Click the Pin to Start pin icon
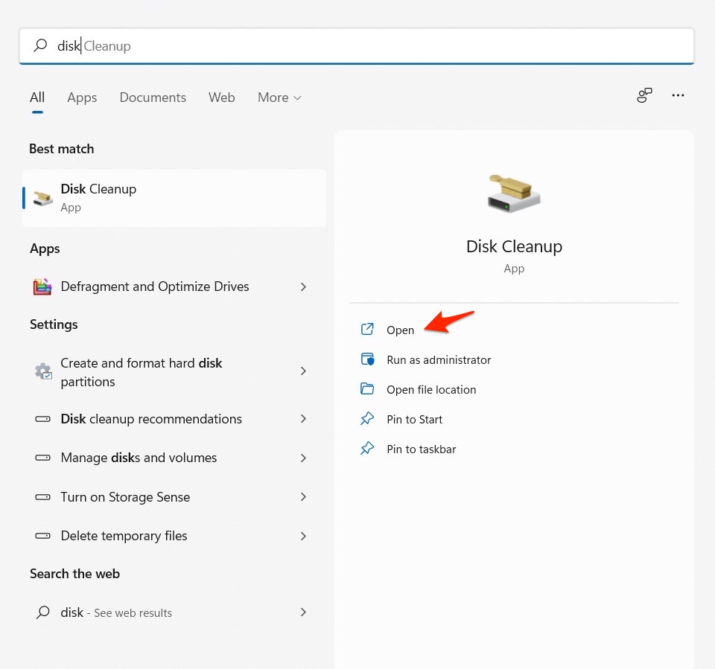Screen dimensions: 715x669 coord(367,419)
